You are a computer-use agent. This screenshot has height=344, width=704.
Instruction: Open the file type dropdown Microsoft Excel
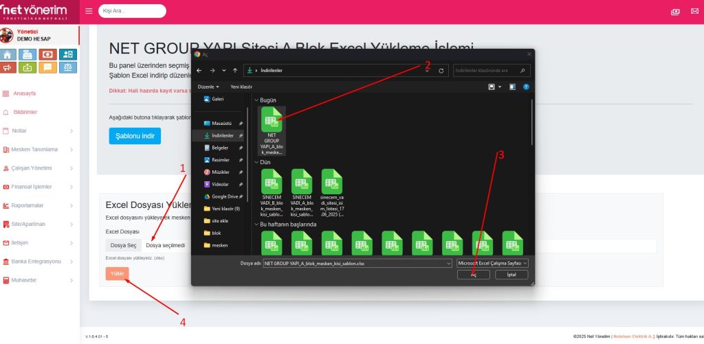[x=492, y=263]
